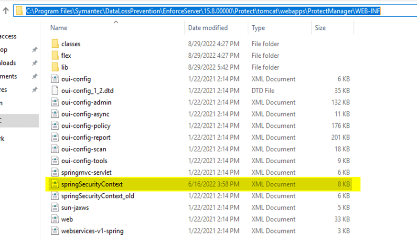Click the address bar folder icon
Screen dimensions: 417x241
19,10
